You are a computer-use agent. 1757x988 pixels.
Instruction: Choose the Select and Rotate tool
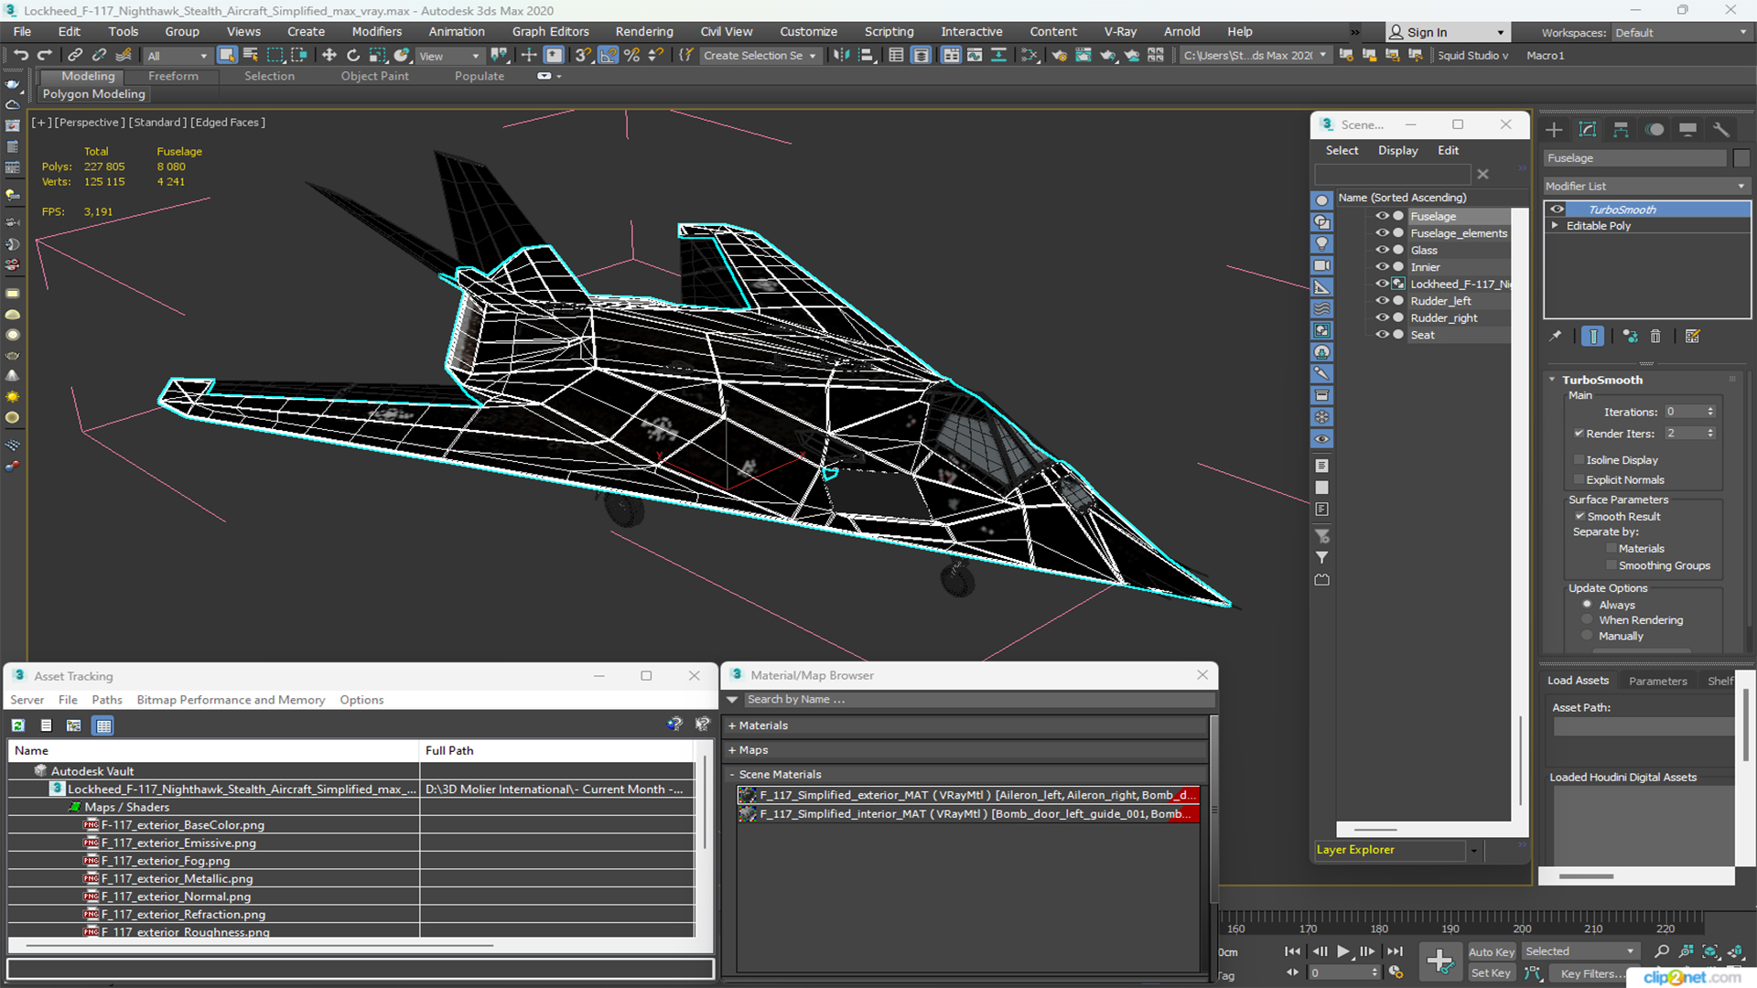click(353, 56)
